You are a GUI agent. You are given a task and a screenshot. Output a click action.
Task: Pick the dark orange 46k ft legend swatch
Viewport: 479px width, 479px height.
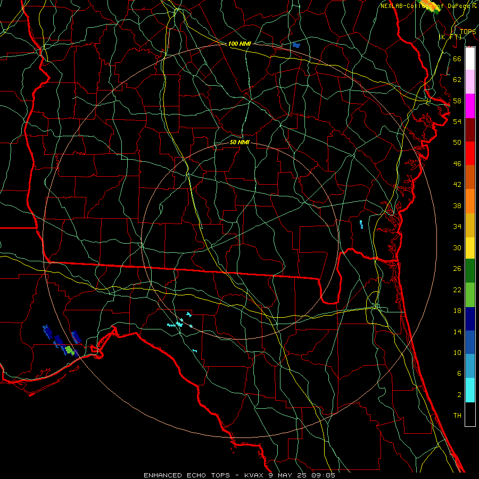tap(470, 177)
